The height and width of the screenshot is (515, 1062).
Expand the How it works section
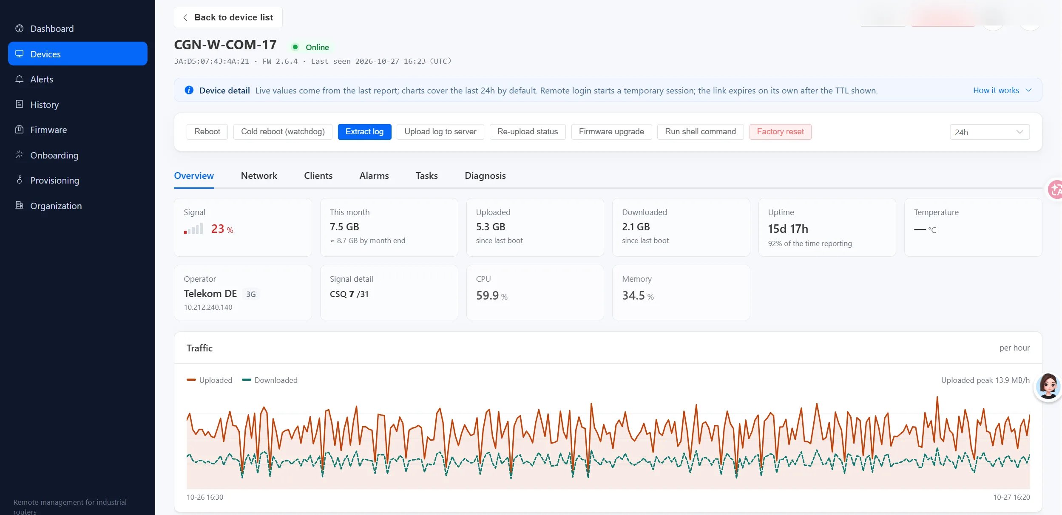1002,90
